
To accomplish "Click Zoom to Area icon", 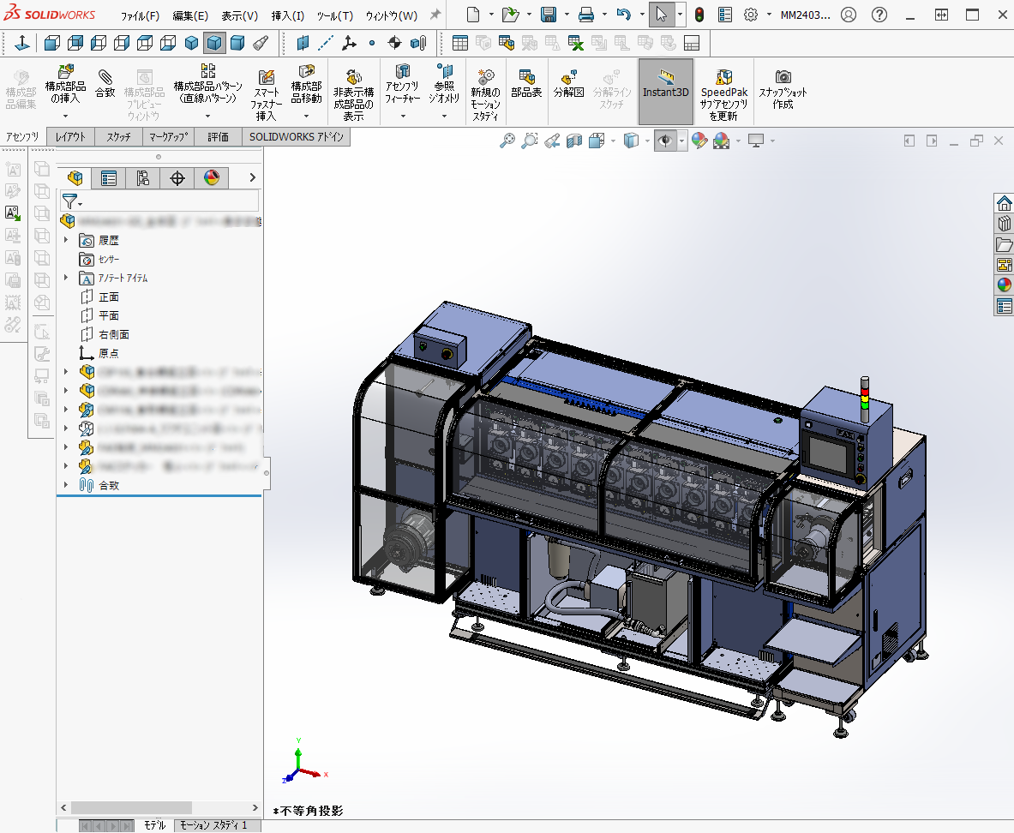I will tap(530, 141).
